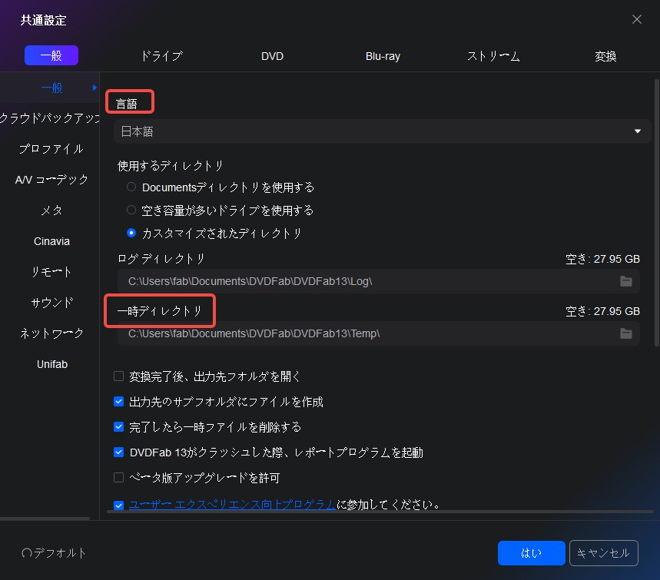The width and height of the screenshot is (660, 580).
Task: Click the ログ ディレクトリ label
Action: click(x=161, y=258)
